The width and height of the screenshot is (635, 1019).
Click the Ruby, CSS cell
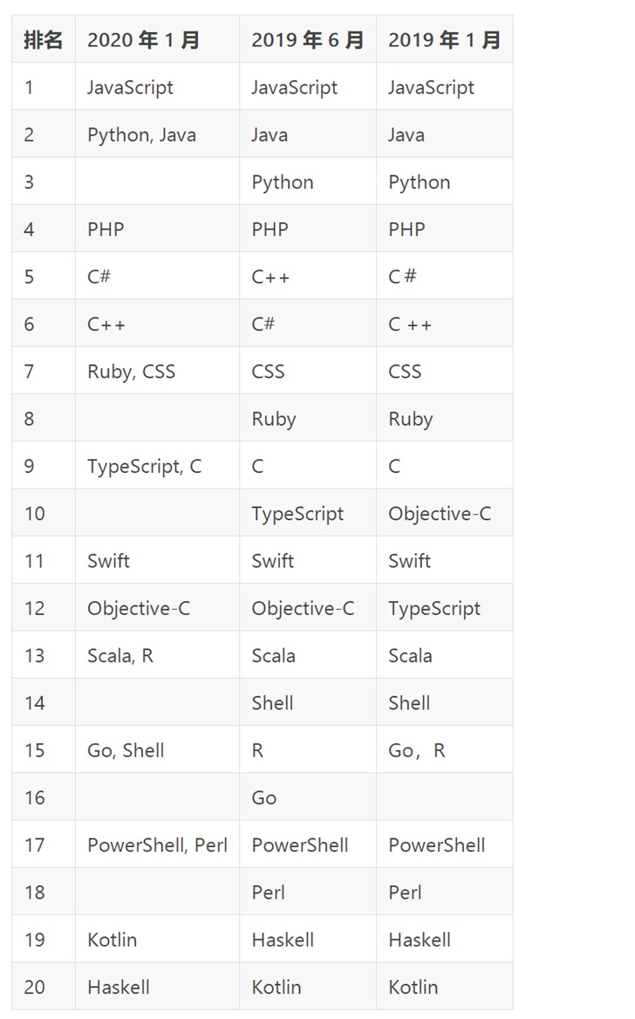coord(157,371)
